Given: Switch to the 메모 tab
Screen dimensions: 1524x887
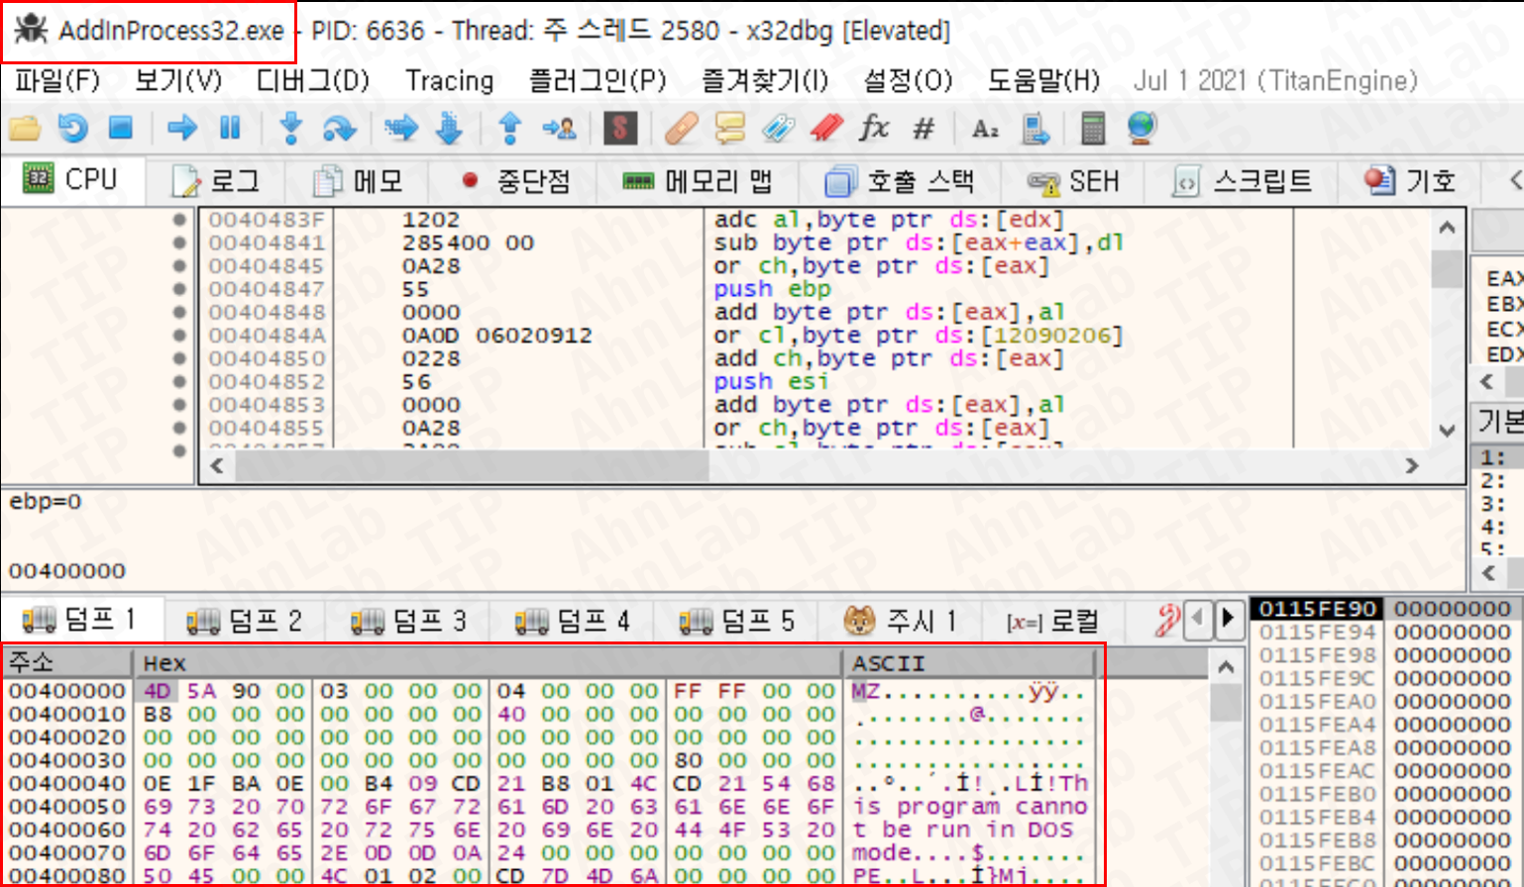Looking at the screenshot, I should coord(359,181).
